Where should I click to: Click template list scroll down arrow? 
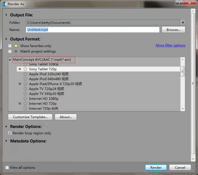click(x=182, y=109)
